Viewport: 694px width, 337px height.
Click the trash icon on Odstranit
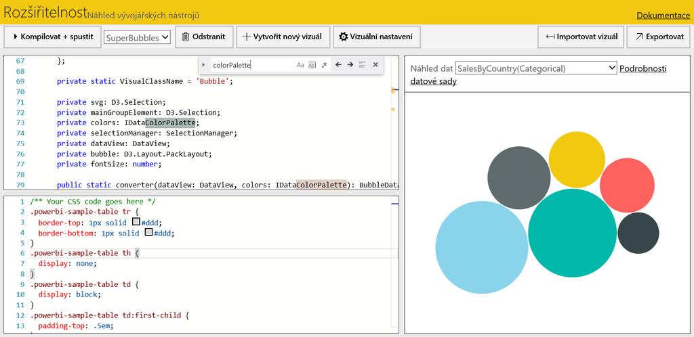186,37
